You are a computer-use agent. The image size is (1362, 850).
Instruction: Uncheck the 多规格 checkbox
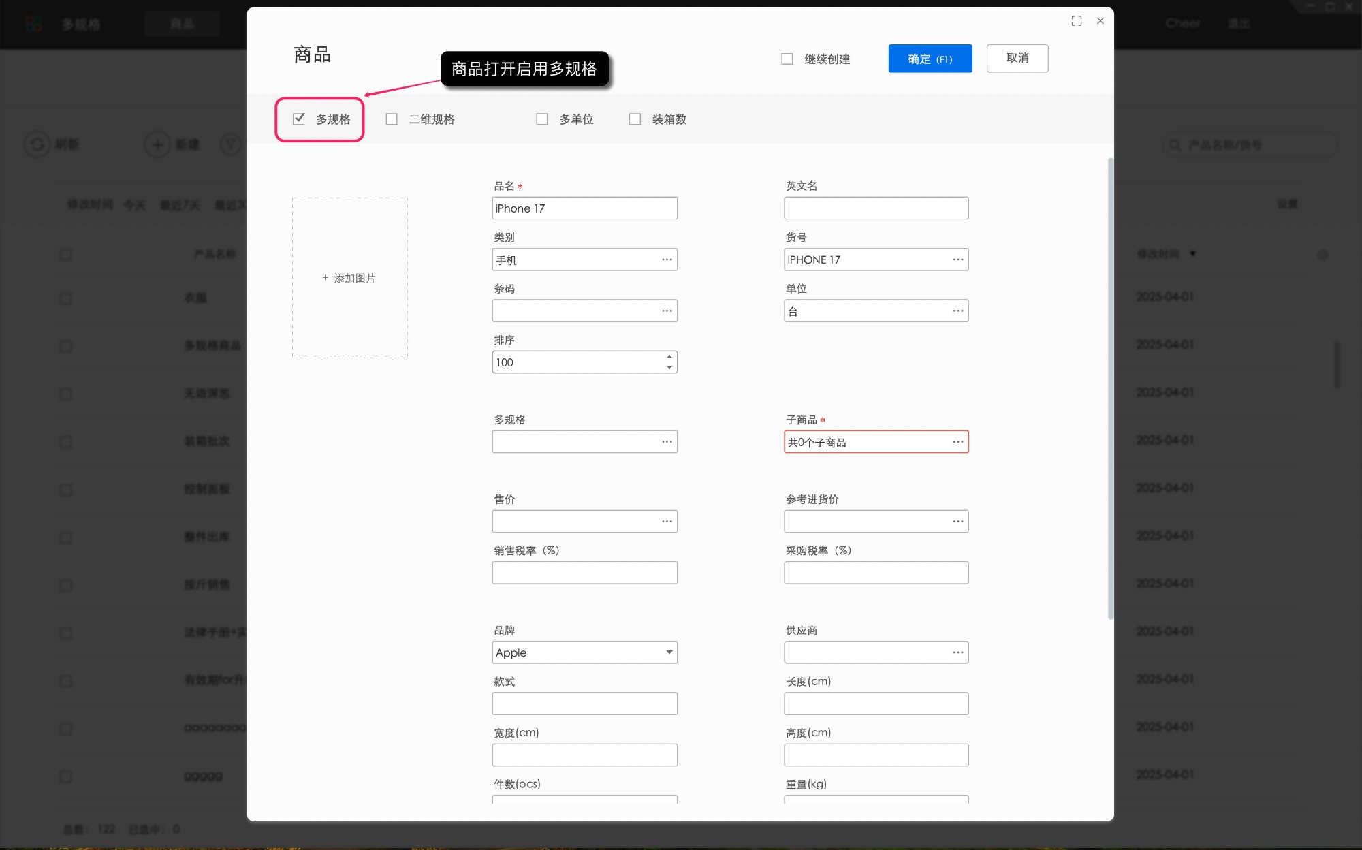(x=298, y=119)
